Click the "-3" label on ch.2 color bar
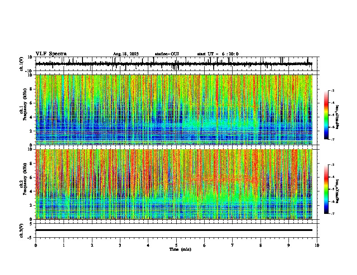This screenshot has height=275, width=357. pyautogui.click(x=332, y=165)
